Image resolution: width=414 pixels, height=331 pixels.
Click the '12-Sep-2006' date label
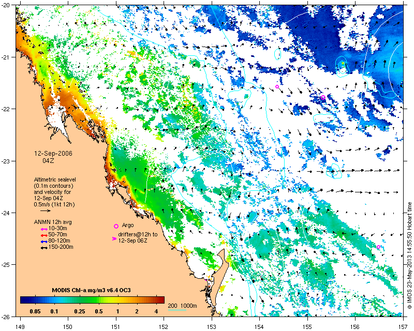point(53,154)
